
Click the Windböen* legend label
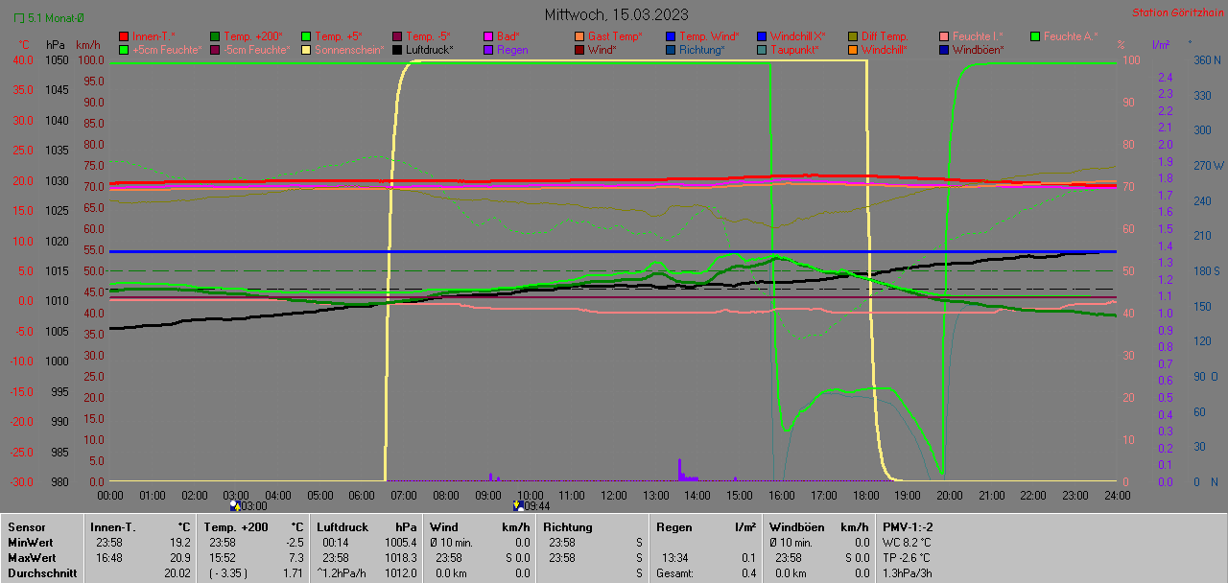979,50
